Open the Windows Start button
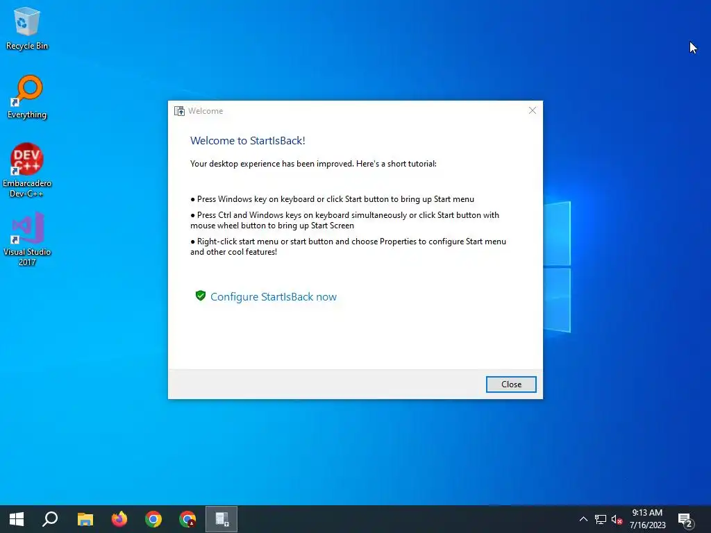The width and height of the screenshot is (711, 533). tap(17, 519)
